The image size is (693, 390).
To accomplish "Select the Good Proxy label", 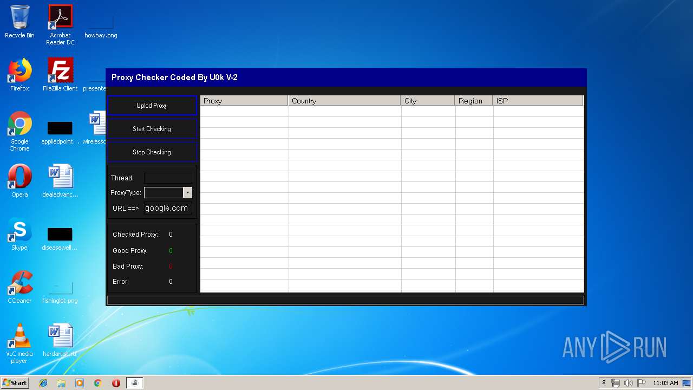I will [130, 251].
